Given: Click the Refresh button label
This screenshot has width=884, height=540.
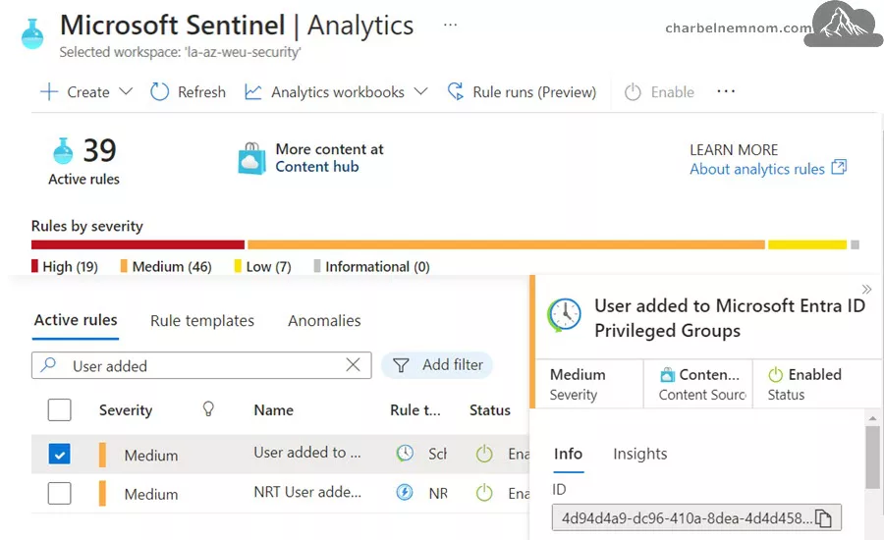Looking at the screenshot, I should pyautogui.click(x=201, y=92).
